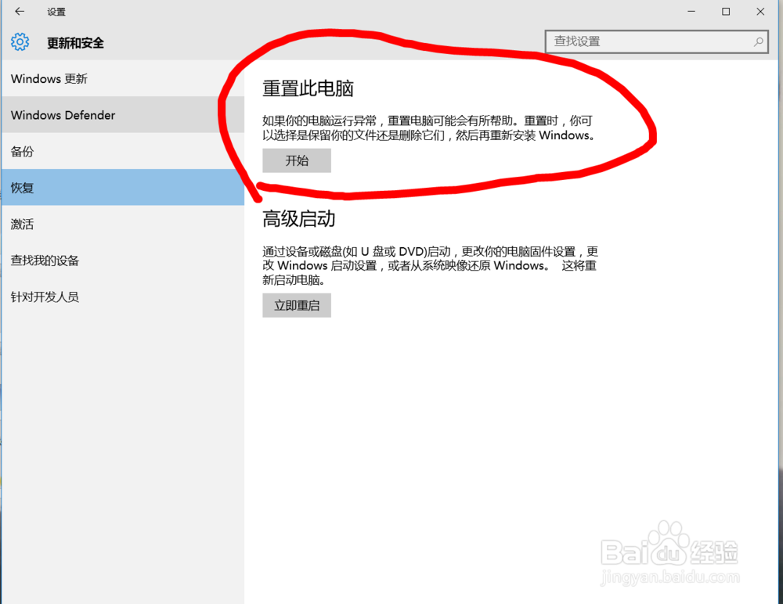Maximize the settings window
Screen dimensions: 783x604
[x=726, y=11]
